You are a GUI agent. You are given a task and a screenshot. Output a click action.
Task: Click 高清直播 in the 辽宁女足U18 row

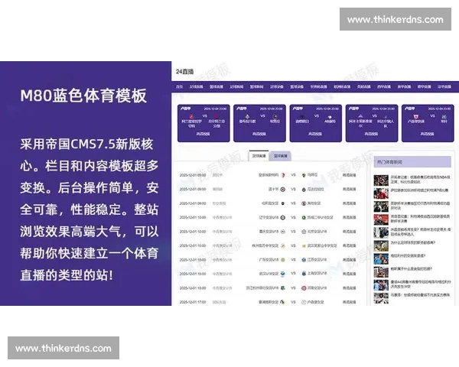pos(350,217)
